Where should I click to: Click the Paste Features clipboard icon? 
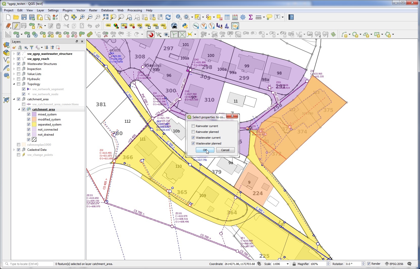[82, 26]
